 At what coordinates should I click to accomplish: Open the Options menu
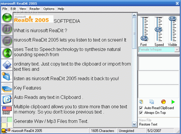click(x=49, y=9)
